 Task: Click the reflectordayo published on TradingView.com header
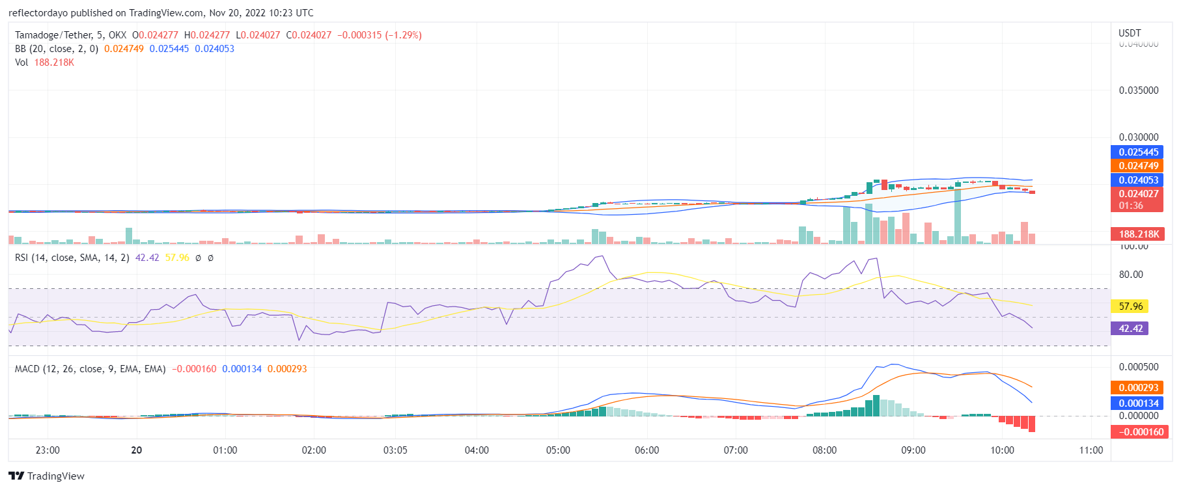(x=161, y=12)
